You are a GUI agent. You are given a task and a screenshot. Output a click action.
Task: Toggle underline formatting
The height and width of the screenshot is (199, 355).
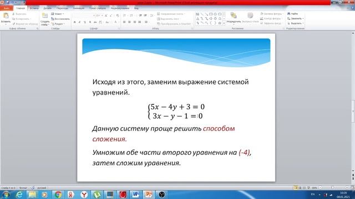85,22
